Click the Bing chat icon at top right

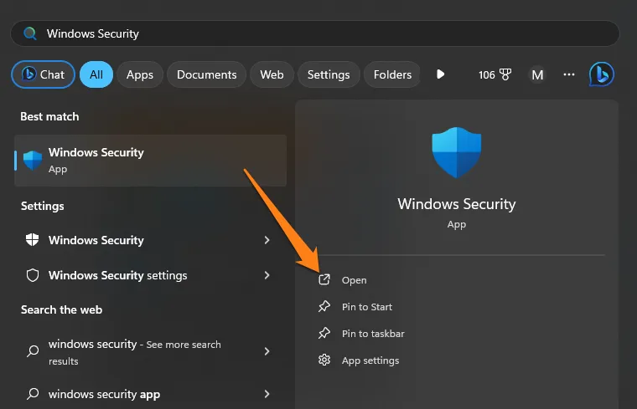pos(601,74)
